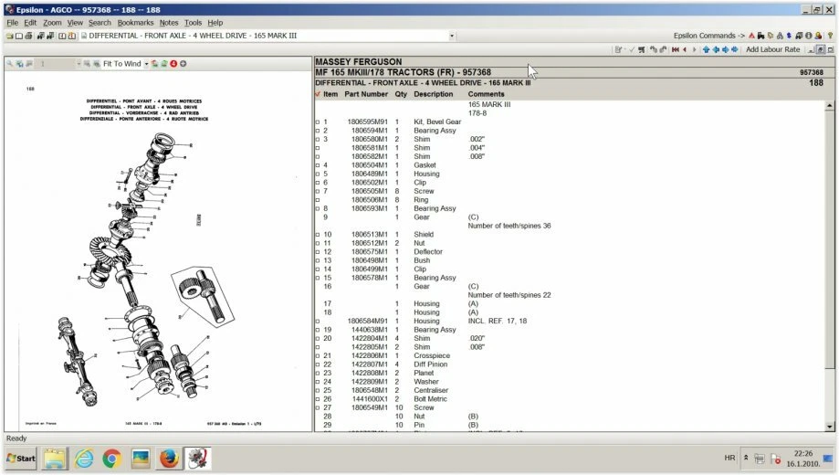Go to first page using red rewind icon
839x475 pixels.
(x=676, y=49)
